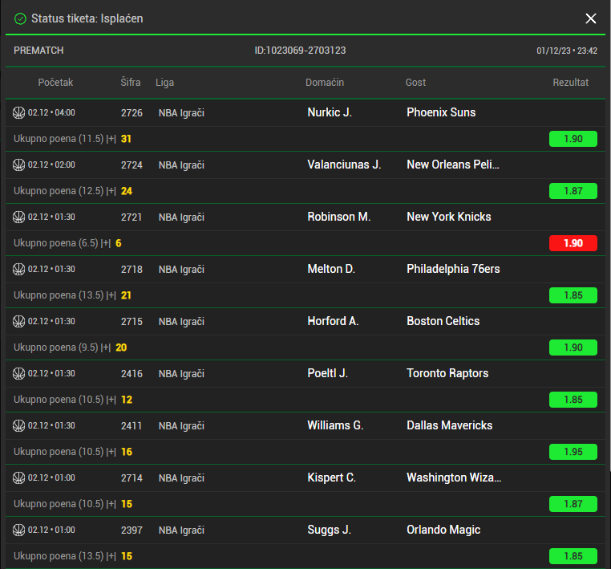Select team Toronto Raptors

447,373
